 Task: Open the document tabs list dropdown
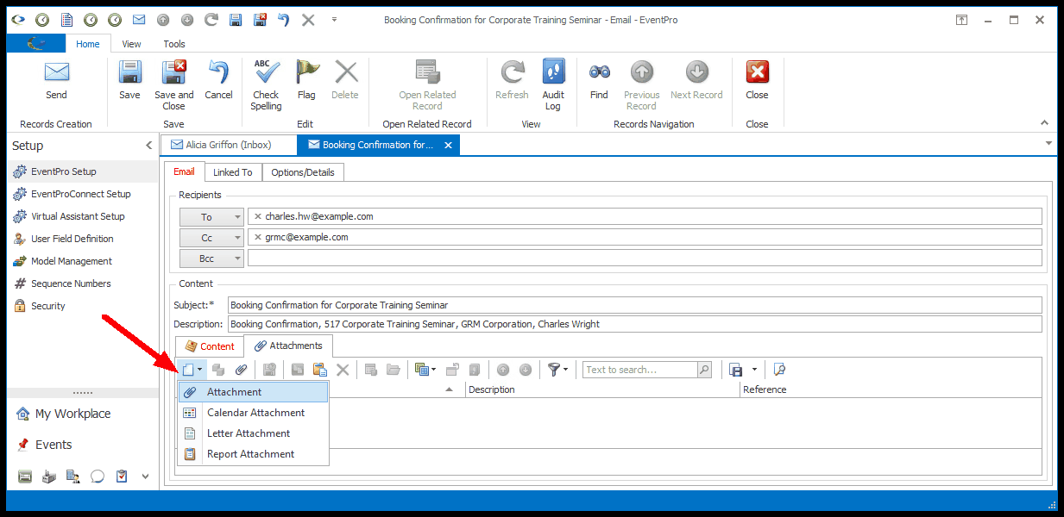[1048, 143]
